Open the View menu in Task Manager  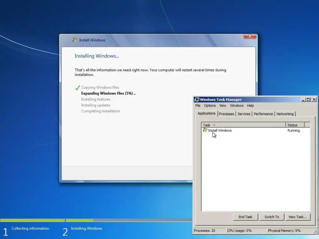click(x=222, y=105)
